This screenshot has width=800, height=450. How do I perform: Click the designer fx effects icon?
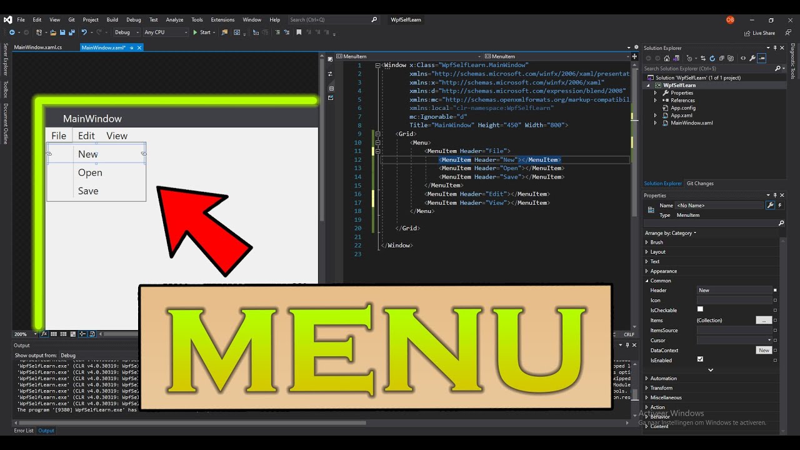pos(44,334)
